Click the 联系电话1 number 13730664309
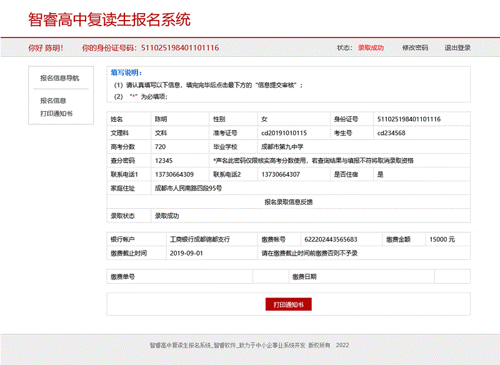Viewport: 500px width, 365px height. (x=174, y=174)
